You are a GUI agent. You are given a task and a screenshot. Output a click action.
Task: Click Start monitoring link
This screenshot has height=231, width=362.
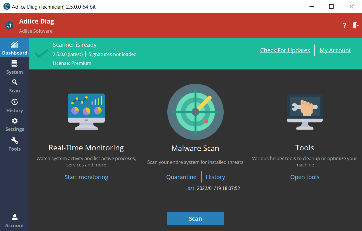86,177
